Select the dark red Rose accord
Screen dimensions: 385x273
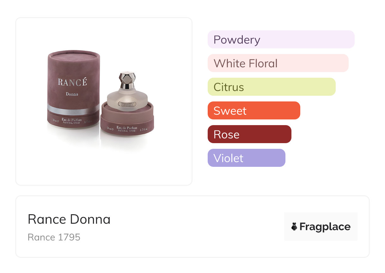click(x=249, y=134)
